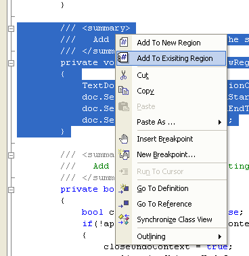The height and width of the screenshot is (256, 249).
Task: Click the 'if(!ap' code text
Action: (x=98, y=223)
